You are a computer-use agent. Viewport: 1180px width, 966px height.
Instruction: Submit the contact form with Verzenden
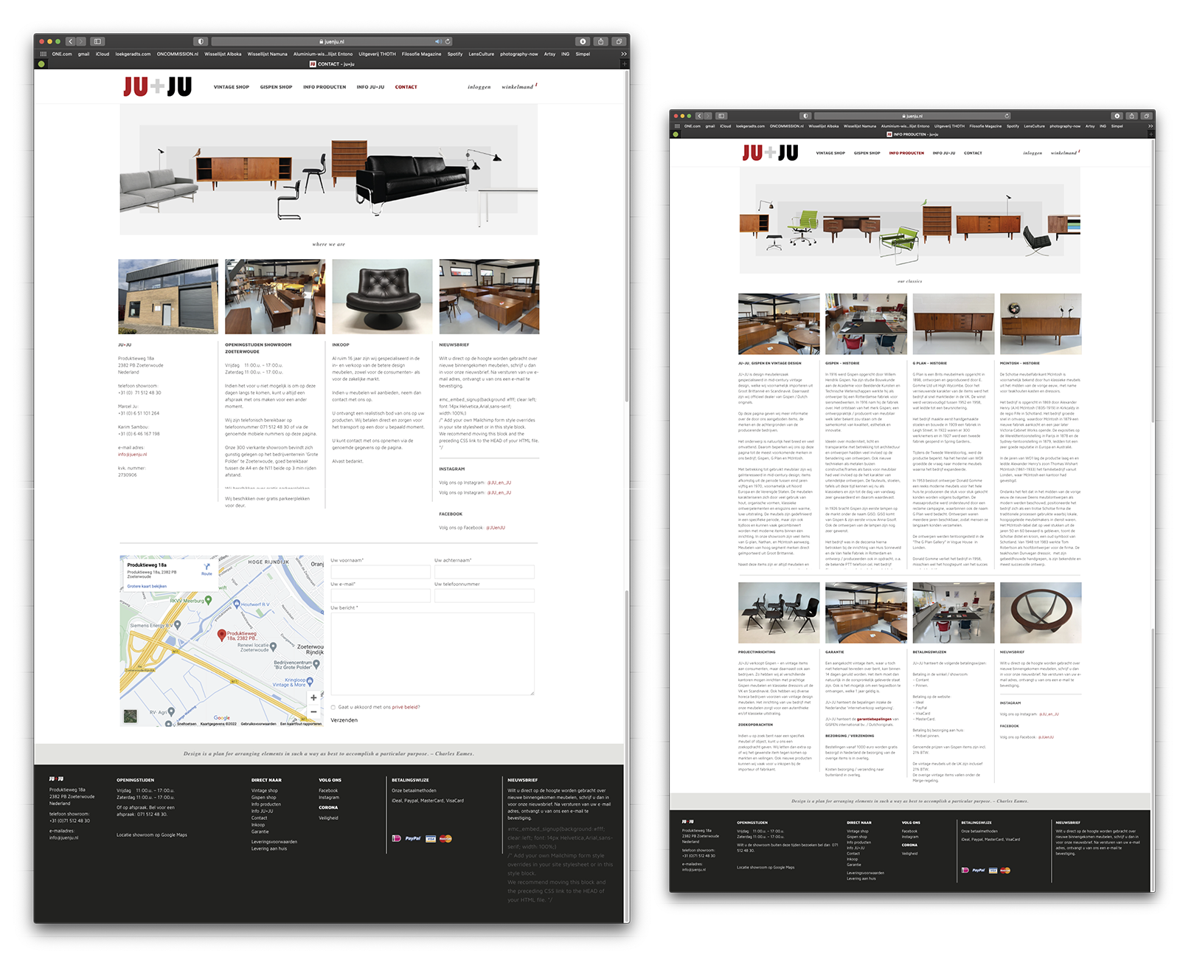(344, 720)
